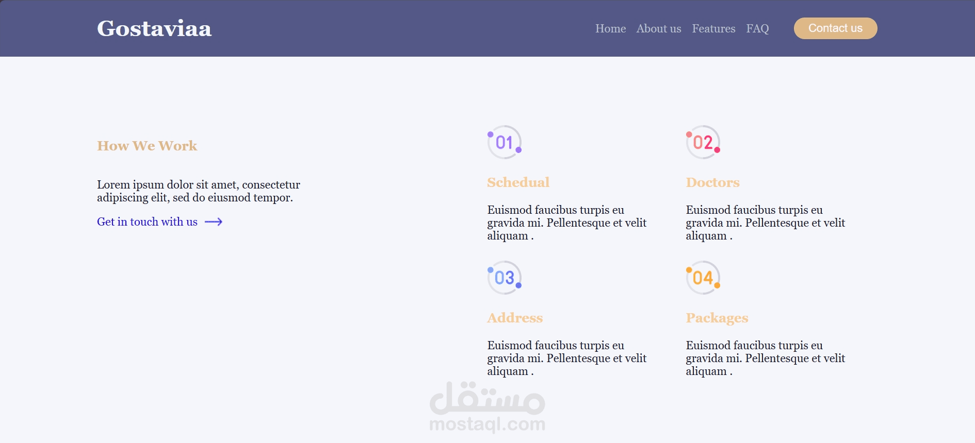Image resolution: width=975 pixels, height=443 pixels.
Task: Click the Schedual heading
Action: coord(518,182)
